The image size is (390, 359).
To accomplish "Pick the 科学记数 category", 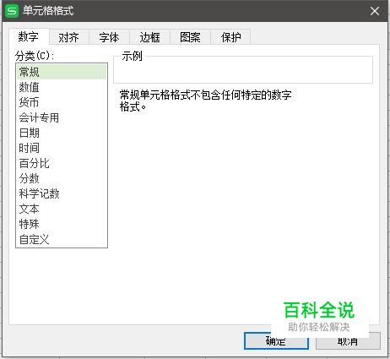I will point(62,193).
